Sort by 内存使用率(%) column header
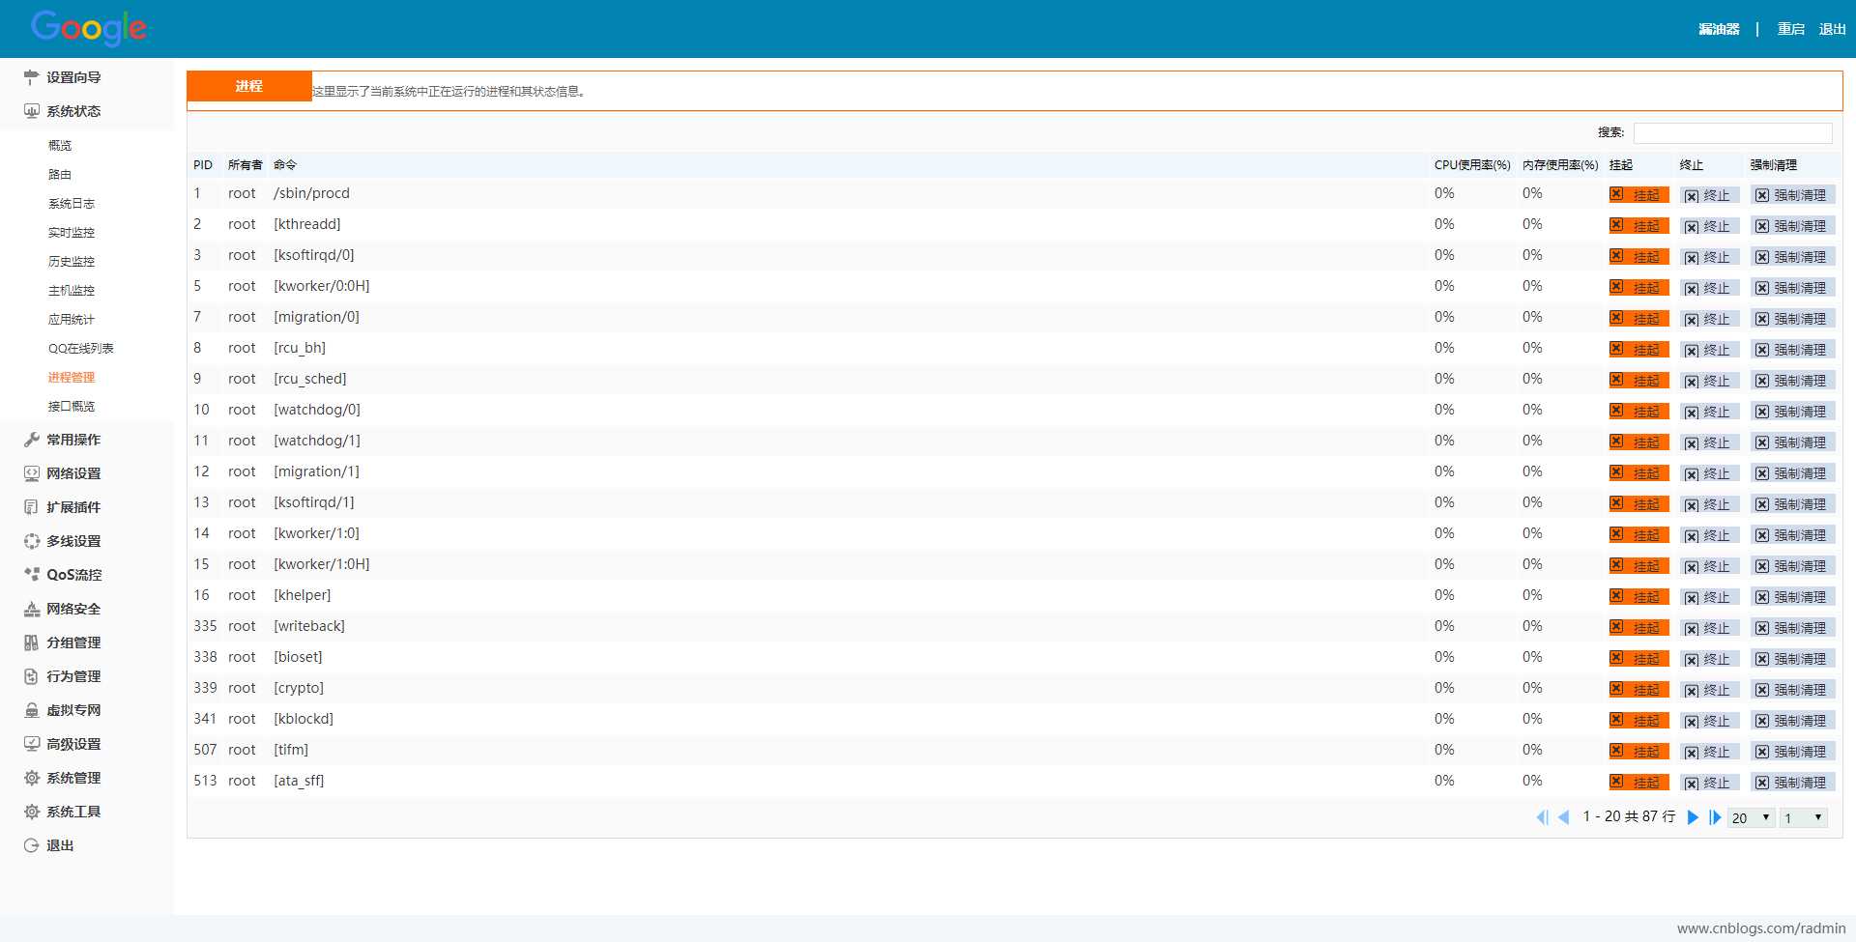The image size is (1856, 942). pos(1560,165)
